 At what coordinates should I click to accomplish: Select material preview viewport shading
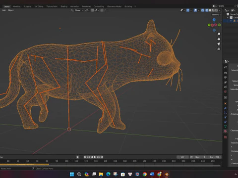coord(213,10)
